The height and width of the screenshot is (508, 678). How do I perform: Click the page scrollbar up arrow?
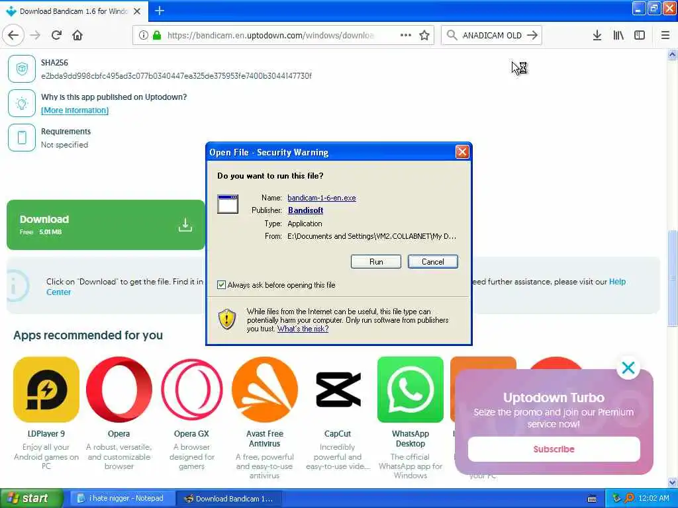[673, 54]
